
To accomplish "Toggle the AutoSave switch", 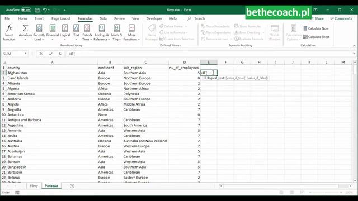I will pyautogui.click(x=26, y=10).
